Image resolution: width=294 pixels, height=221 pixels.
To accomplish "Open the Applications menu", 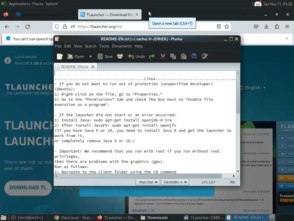I will (x=20, y=4).
